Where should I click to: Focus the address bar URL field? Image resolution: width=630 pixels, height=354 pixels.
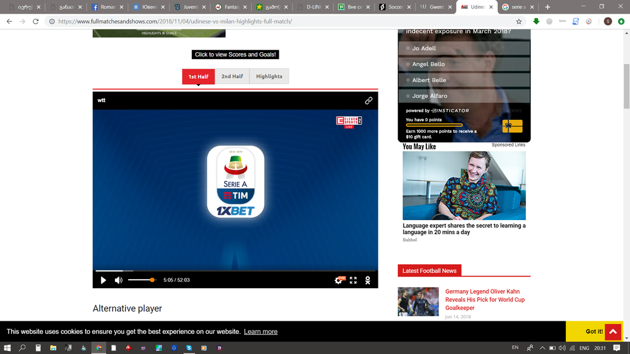point(281,22)
